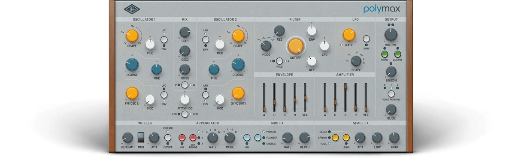Toggle the green LEGATO button
This screenshot has height=160, width=515.
[x=398, y=54]
